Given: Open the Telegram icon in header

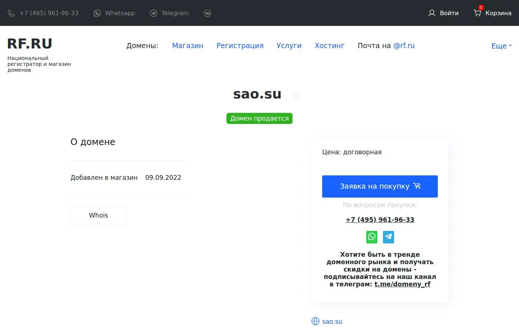Looking at the screenshot, I should pos(153,13).
